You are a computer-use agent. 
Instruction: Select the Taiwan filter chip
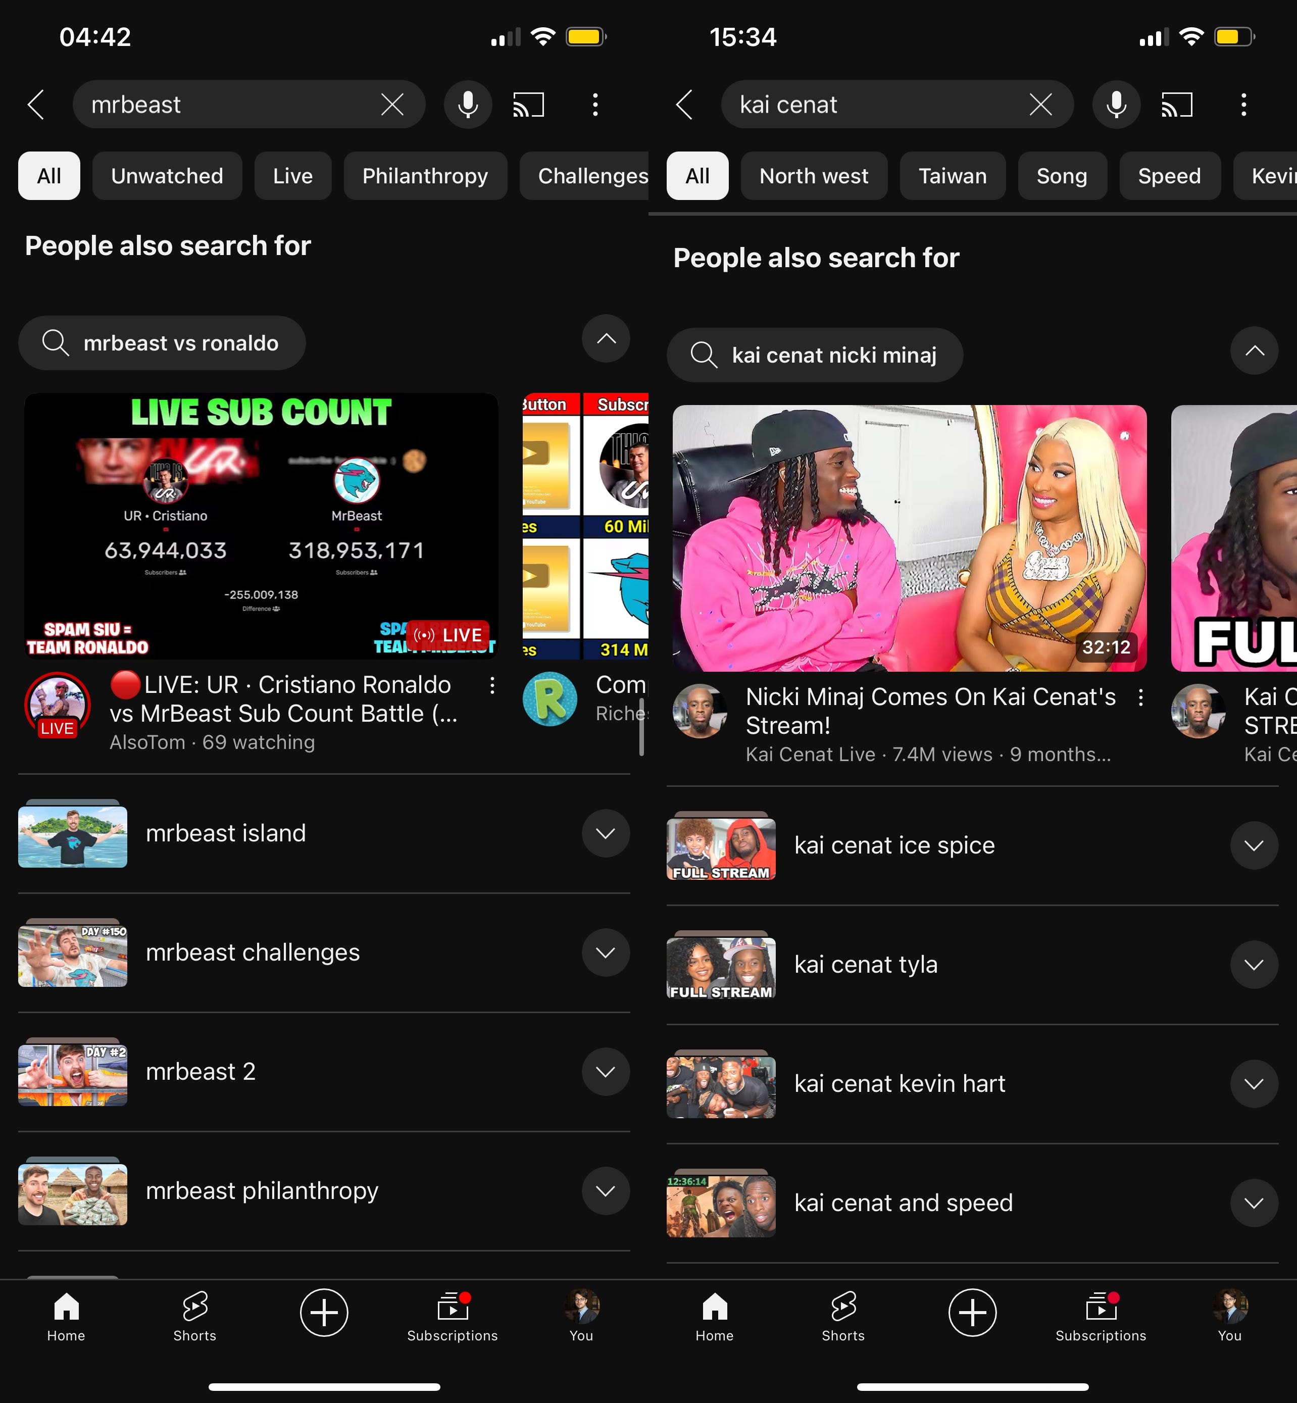[953, 175]
